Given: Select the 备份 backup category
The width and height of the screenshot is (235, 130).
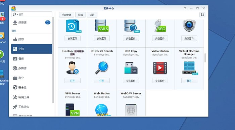Looking at the screenshot, I should (32, 59).
